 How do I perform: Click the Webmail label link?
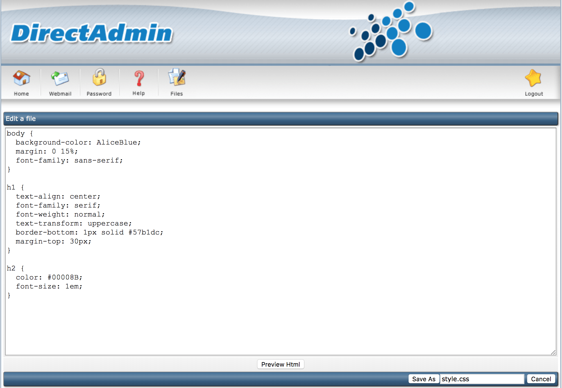click(x=60, y=94)
